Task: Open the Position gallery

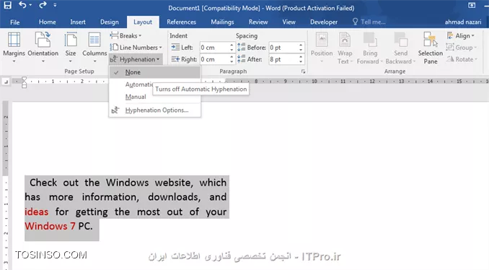Action: 322,48
